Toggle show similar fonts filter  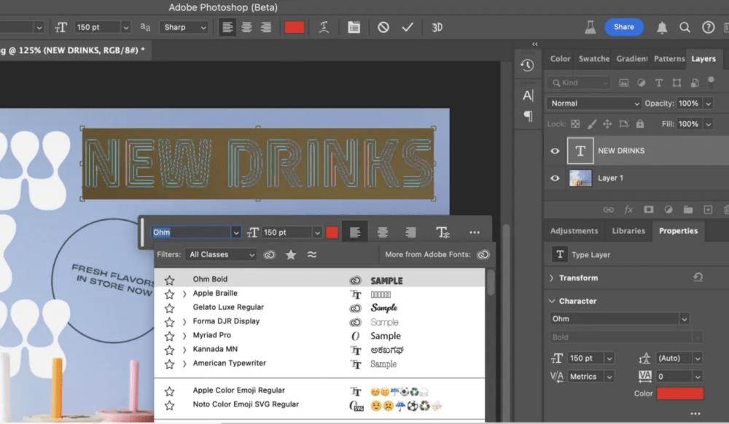click(311, 254)
